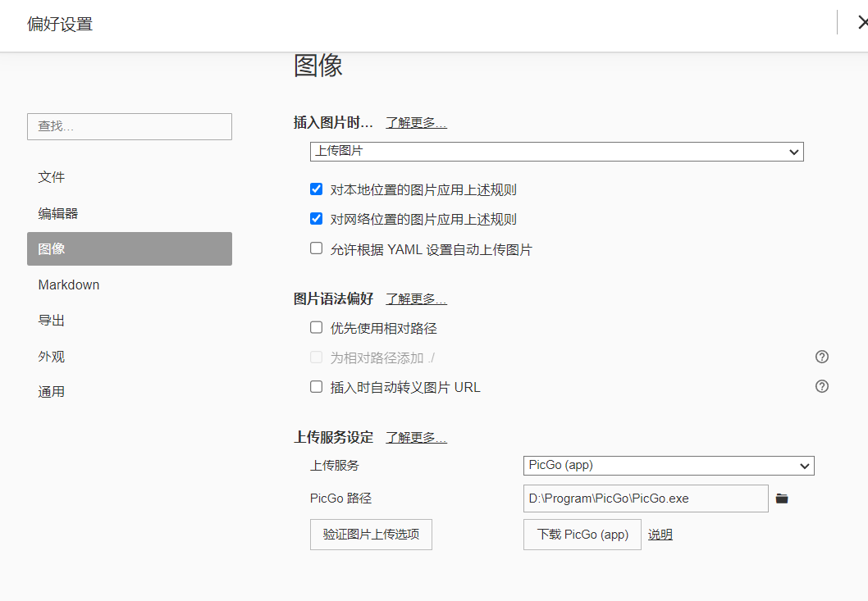
Task: Click 了解更多 link beside 插入图片时
Action: tap(416, 122)
